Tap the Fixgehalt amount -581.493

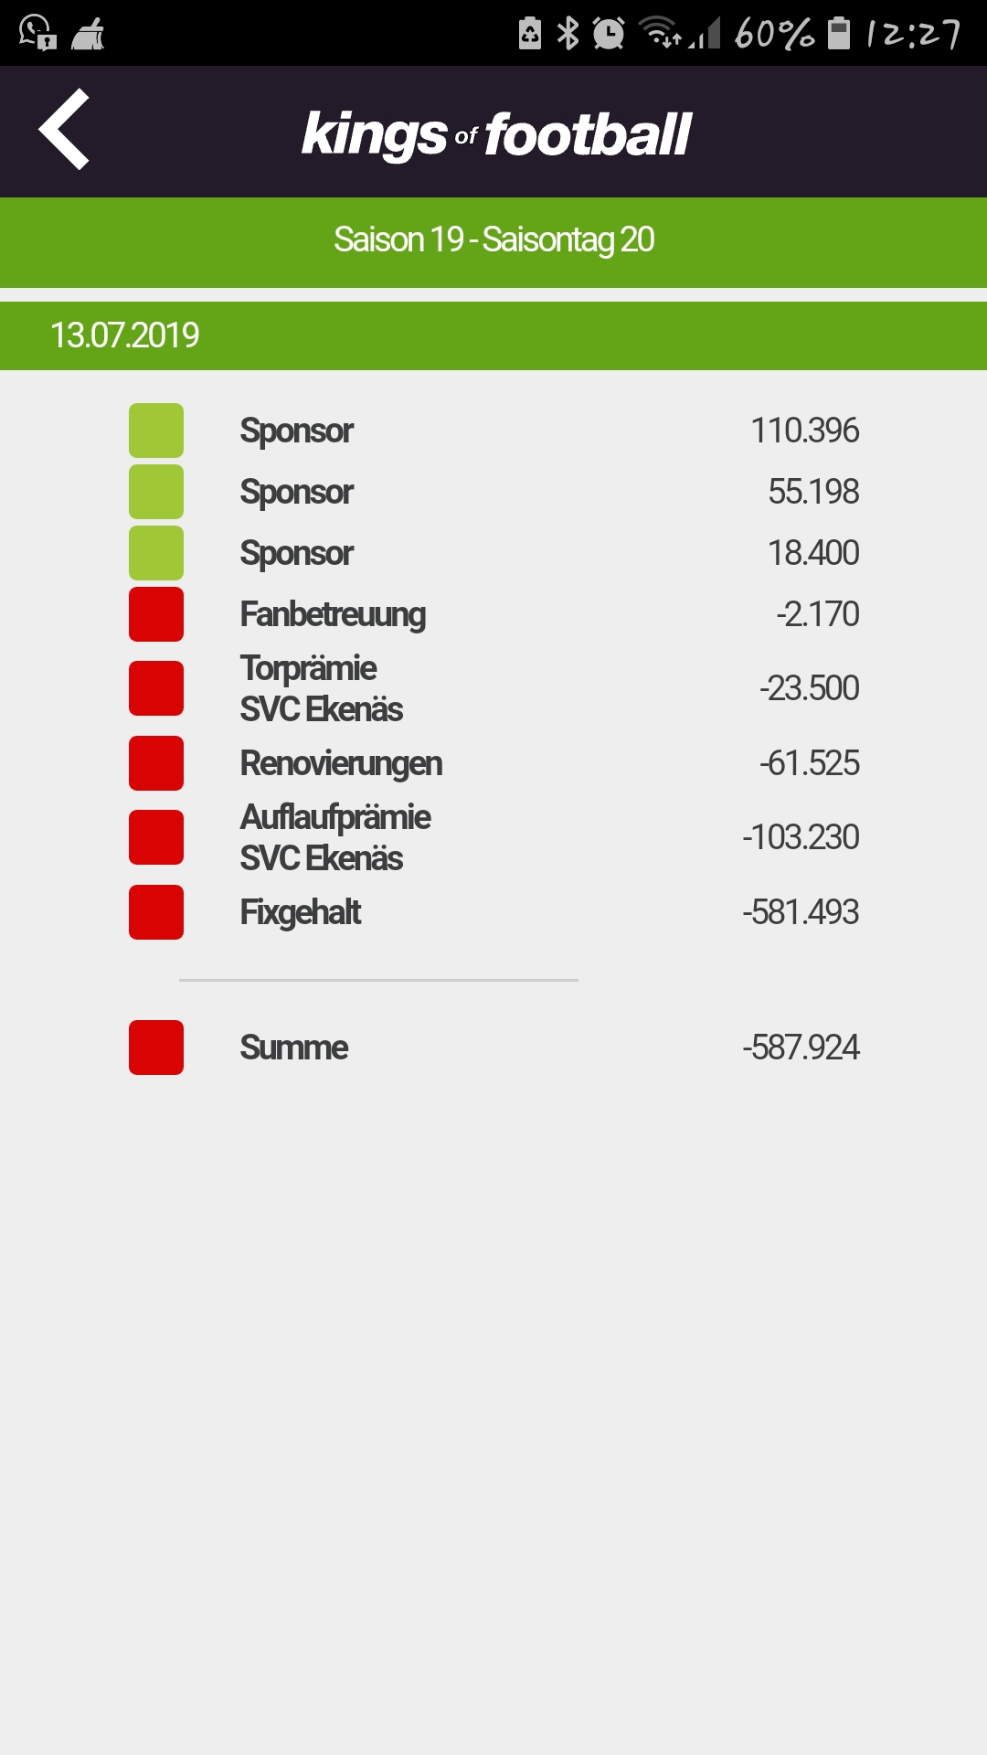801,912
